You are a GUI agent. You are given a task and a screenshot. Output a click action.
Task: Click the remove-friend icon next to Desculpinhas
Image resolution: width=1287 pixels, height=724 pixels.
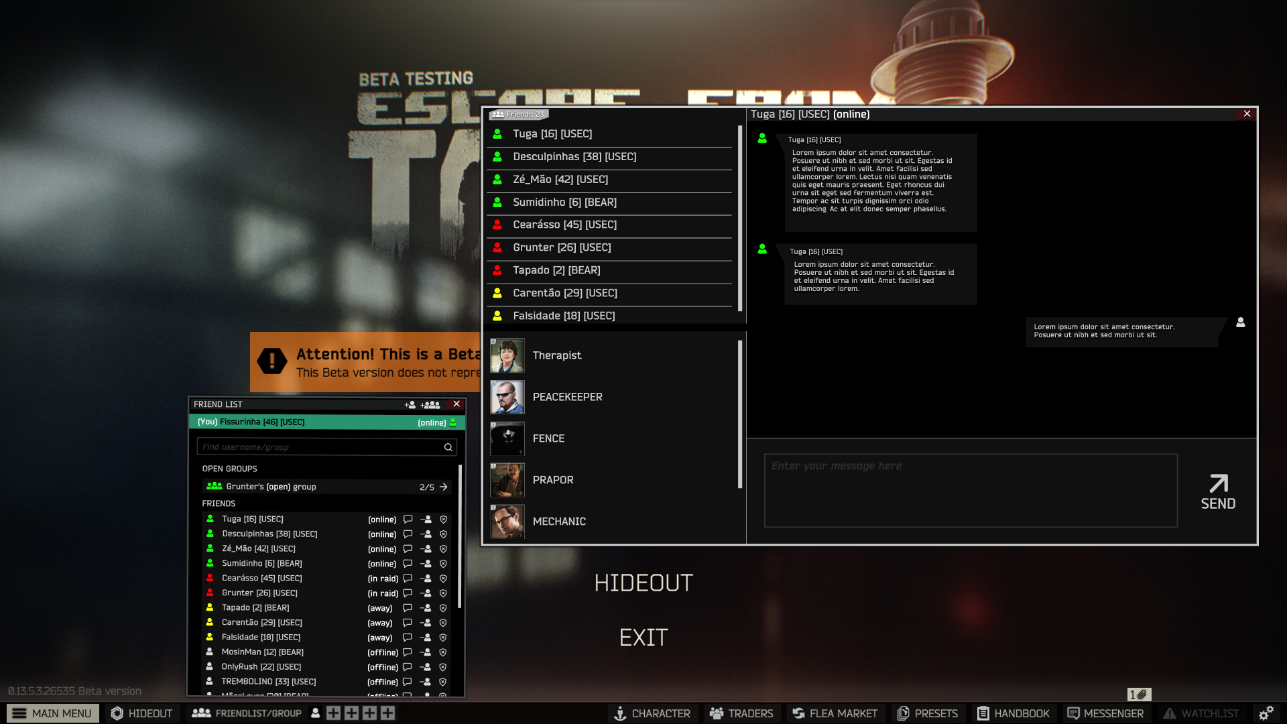click(427, 534)
